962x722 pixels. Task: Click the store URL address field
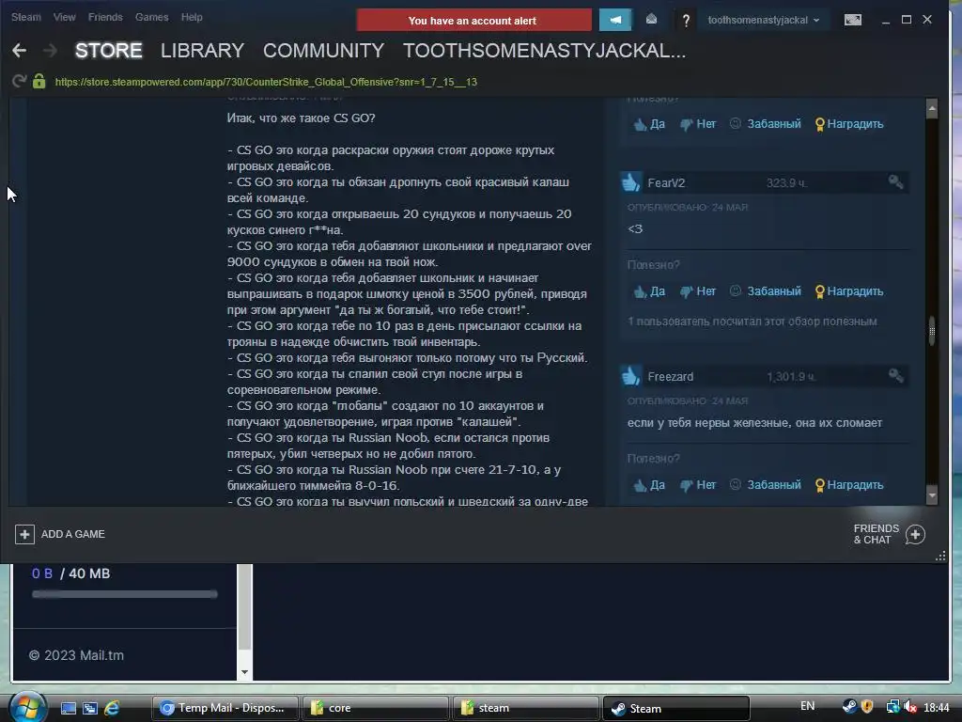(266, 82)
